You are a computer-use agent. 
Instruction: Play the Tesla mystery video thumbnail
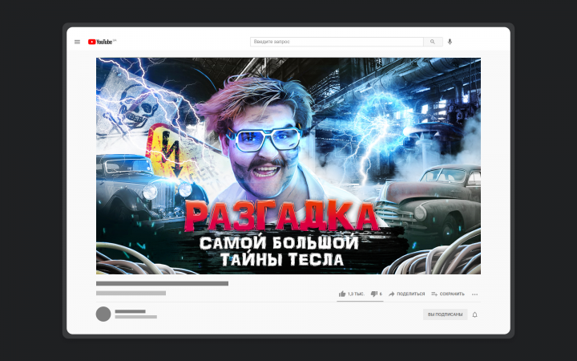pyautogui.click(x=288, y=166)
